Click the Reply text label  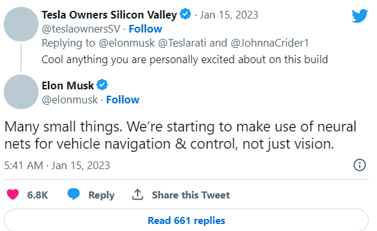[102, 195]
